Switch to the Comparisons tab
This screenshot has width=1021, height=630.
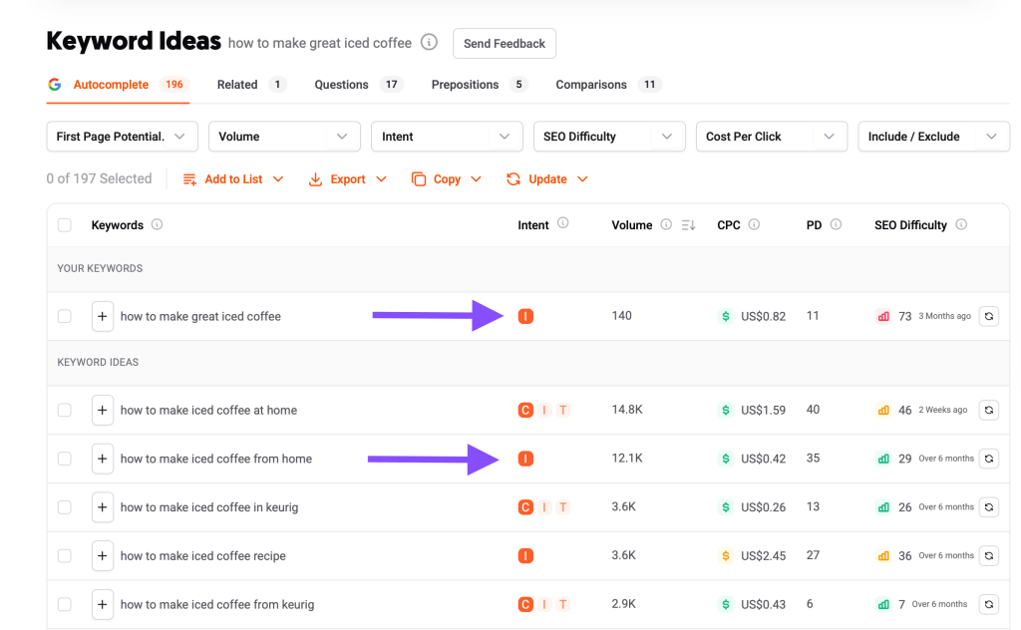pyautogui.click(x=590, y=85)
